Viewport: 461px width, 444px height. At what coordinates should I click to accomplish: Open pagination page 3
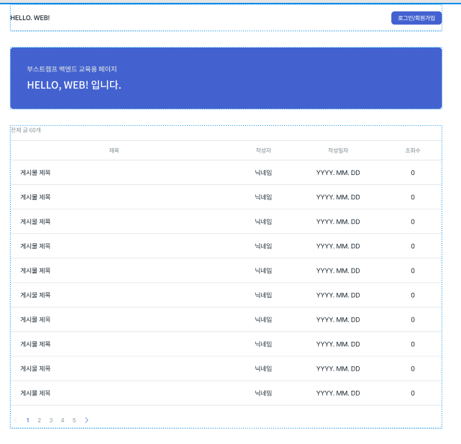coord(51,420)
